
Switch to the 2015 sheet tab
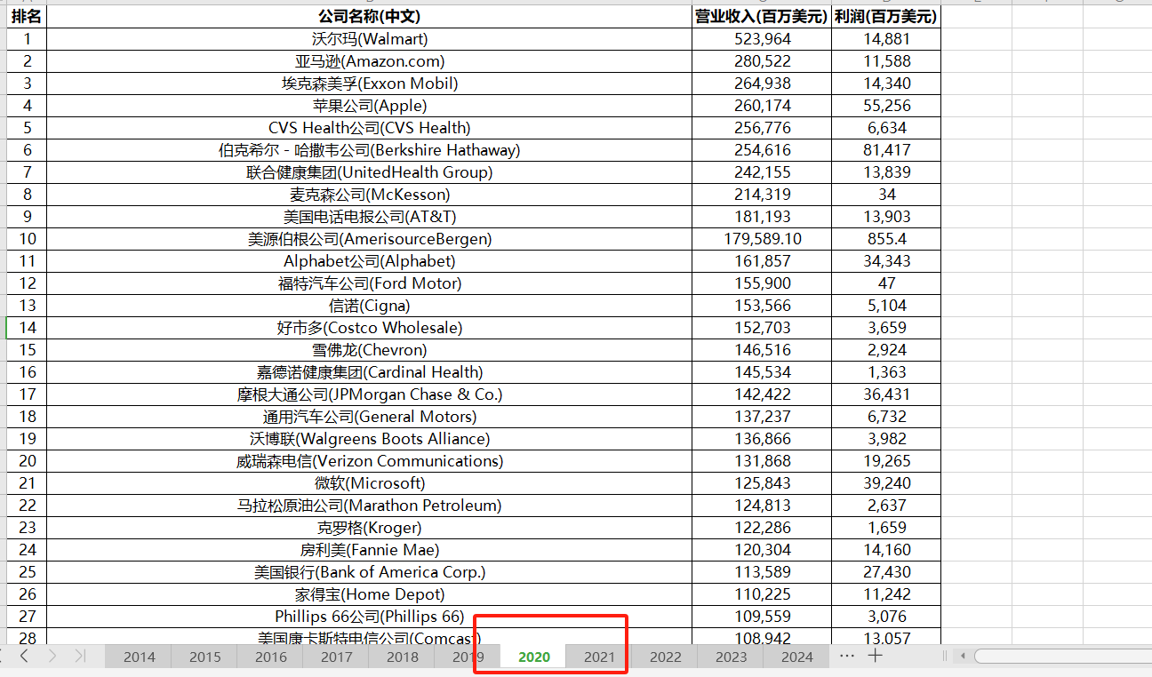[x=204, y=657]
